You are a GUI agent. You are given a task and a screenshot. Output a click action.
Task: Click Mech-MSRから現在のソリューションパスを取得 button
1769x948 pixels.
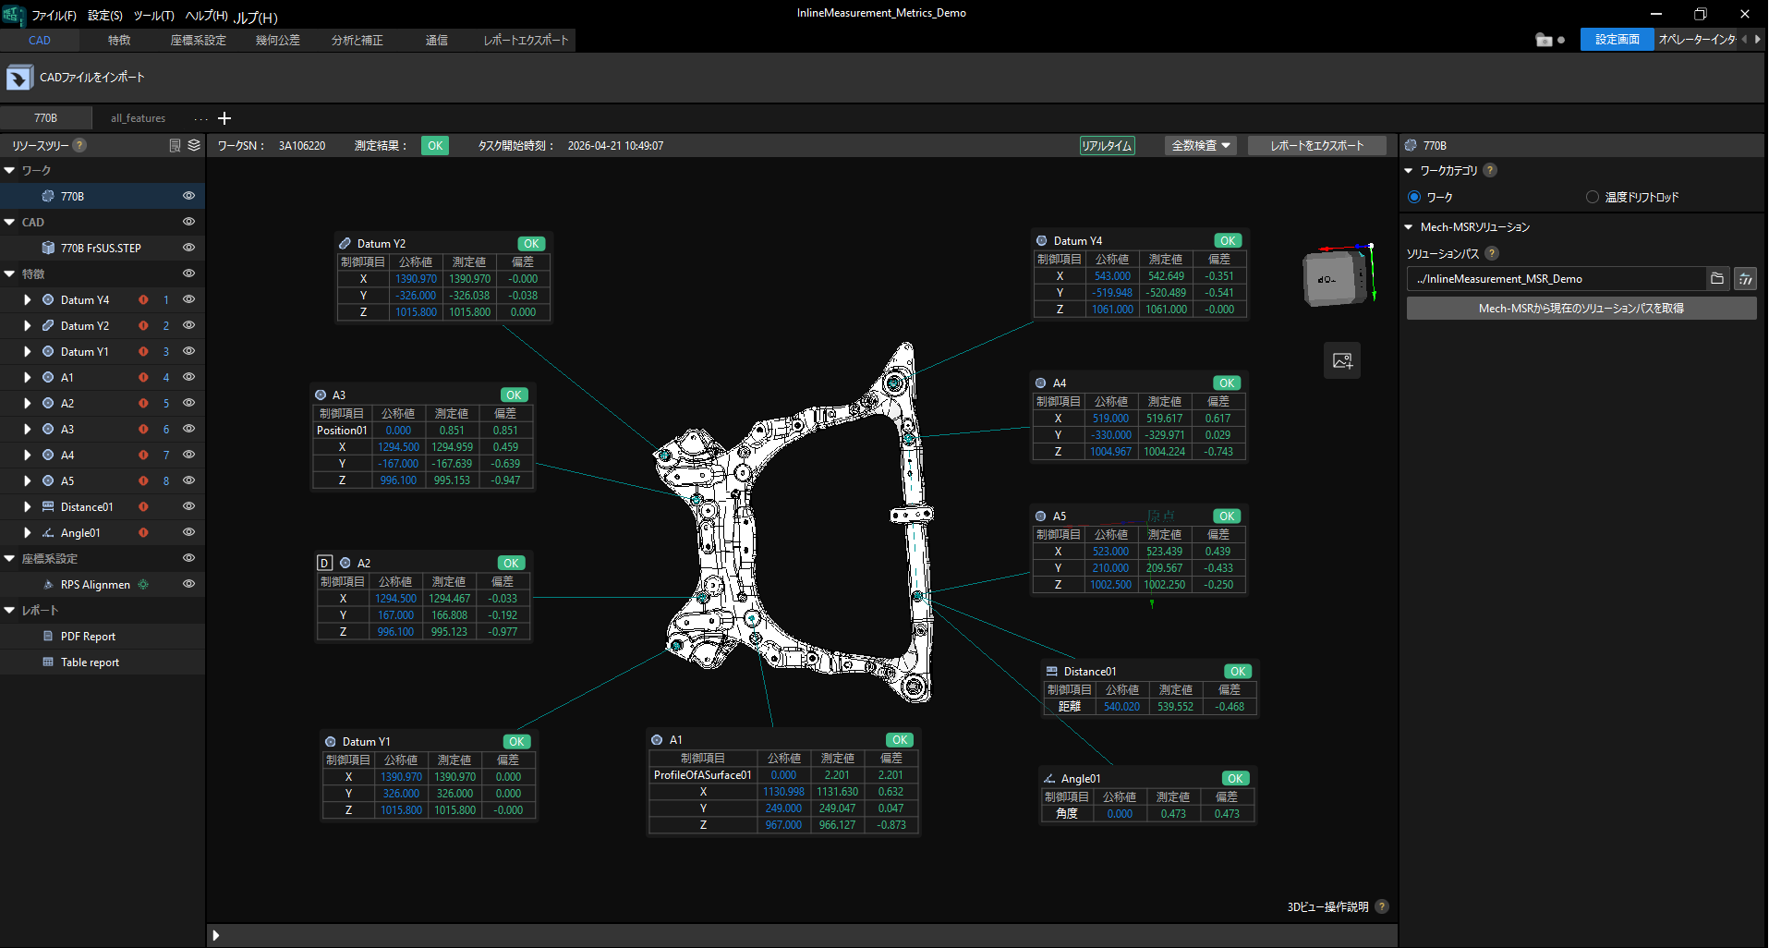coord(1581,308)
